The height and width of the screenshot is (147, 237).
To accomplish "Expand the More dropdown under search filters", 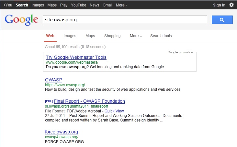I will 136,36.
